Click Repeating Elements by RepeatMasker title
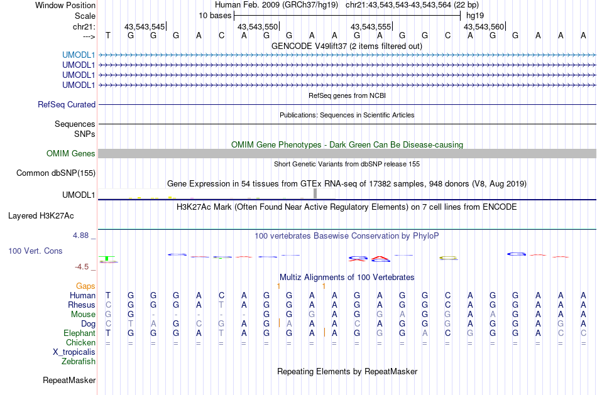The width and height of the screenshot is (597, 395). pyautogui.click(x=348, y=371)
